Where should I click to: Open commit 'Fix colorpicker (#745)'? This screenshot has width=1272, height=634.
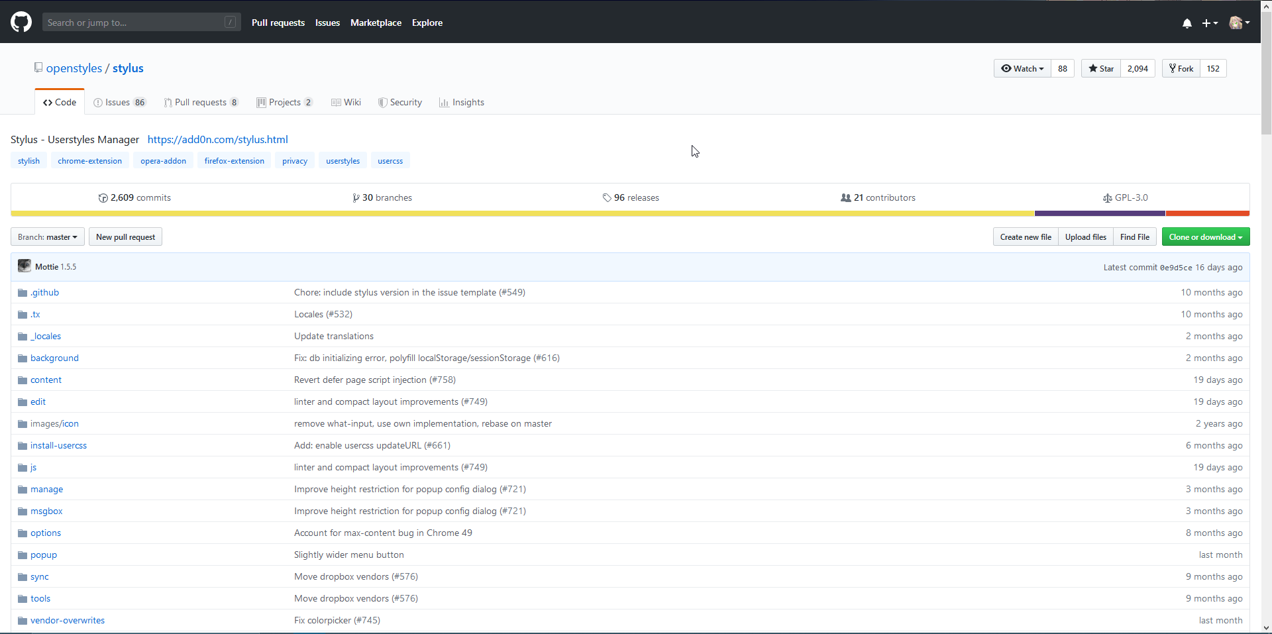click(x=337, y=621)
